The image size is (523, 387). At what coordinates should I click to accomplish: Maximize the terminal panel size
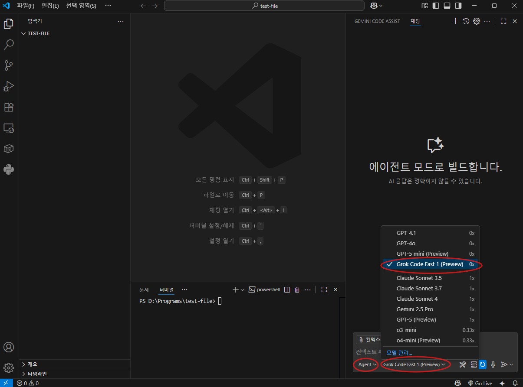(324, 289)
